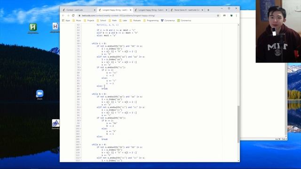
Task: Open the Podcasts bookmarks folder
Action: click(x=135, y=21)
